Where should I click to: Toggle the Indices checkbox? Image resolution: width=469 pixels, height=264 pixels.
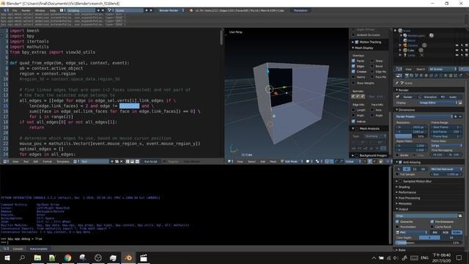pyautogui.click(x=353, y=121)
